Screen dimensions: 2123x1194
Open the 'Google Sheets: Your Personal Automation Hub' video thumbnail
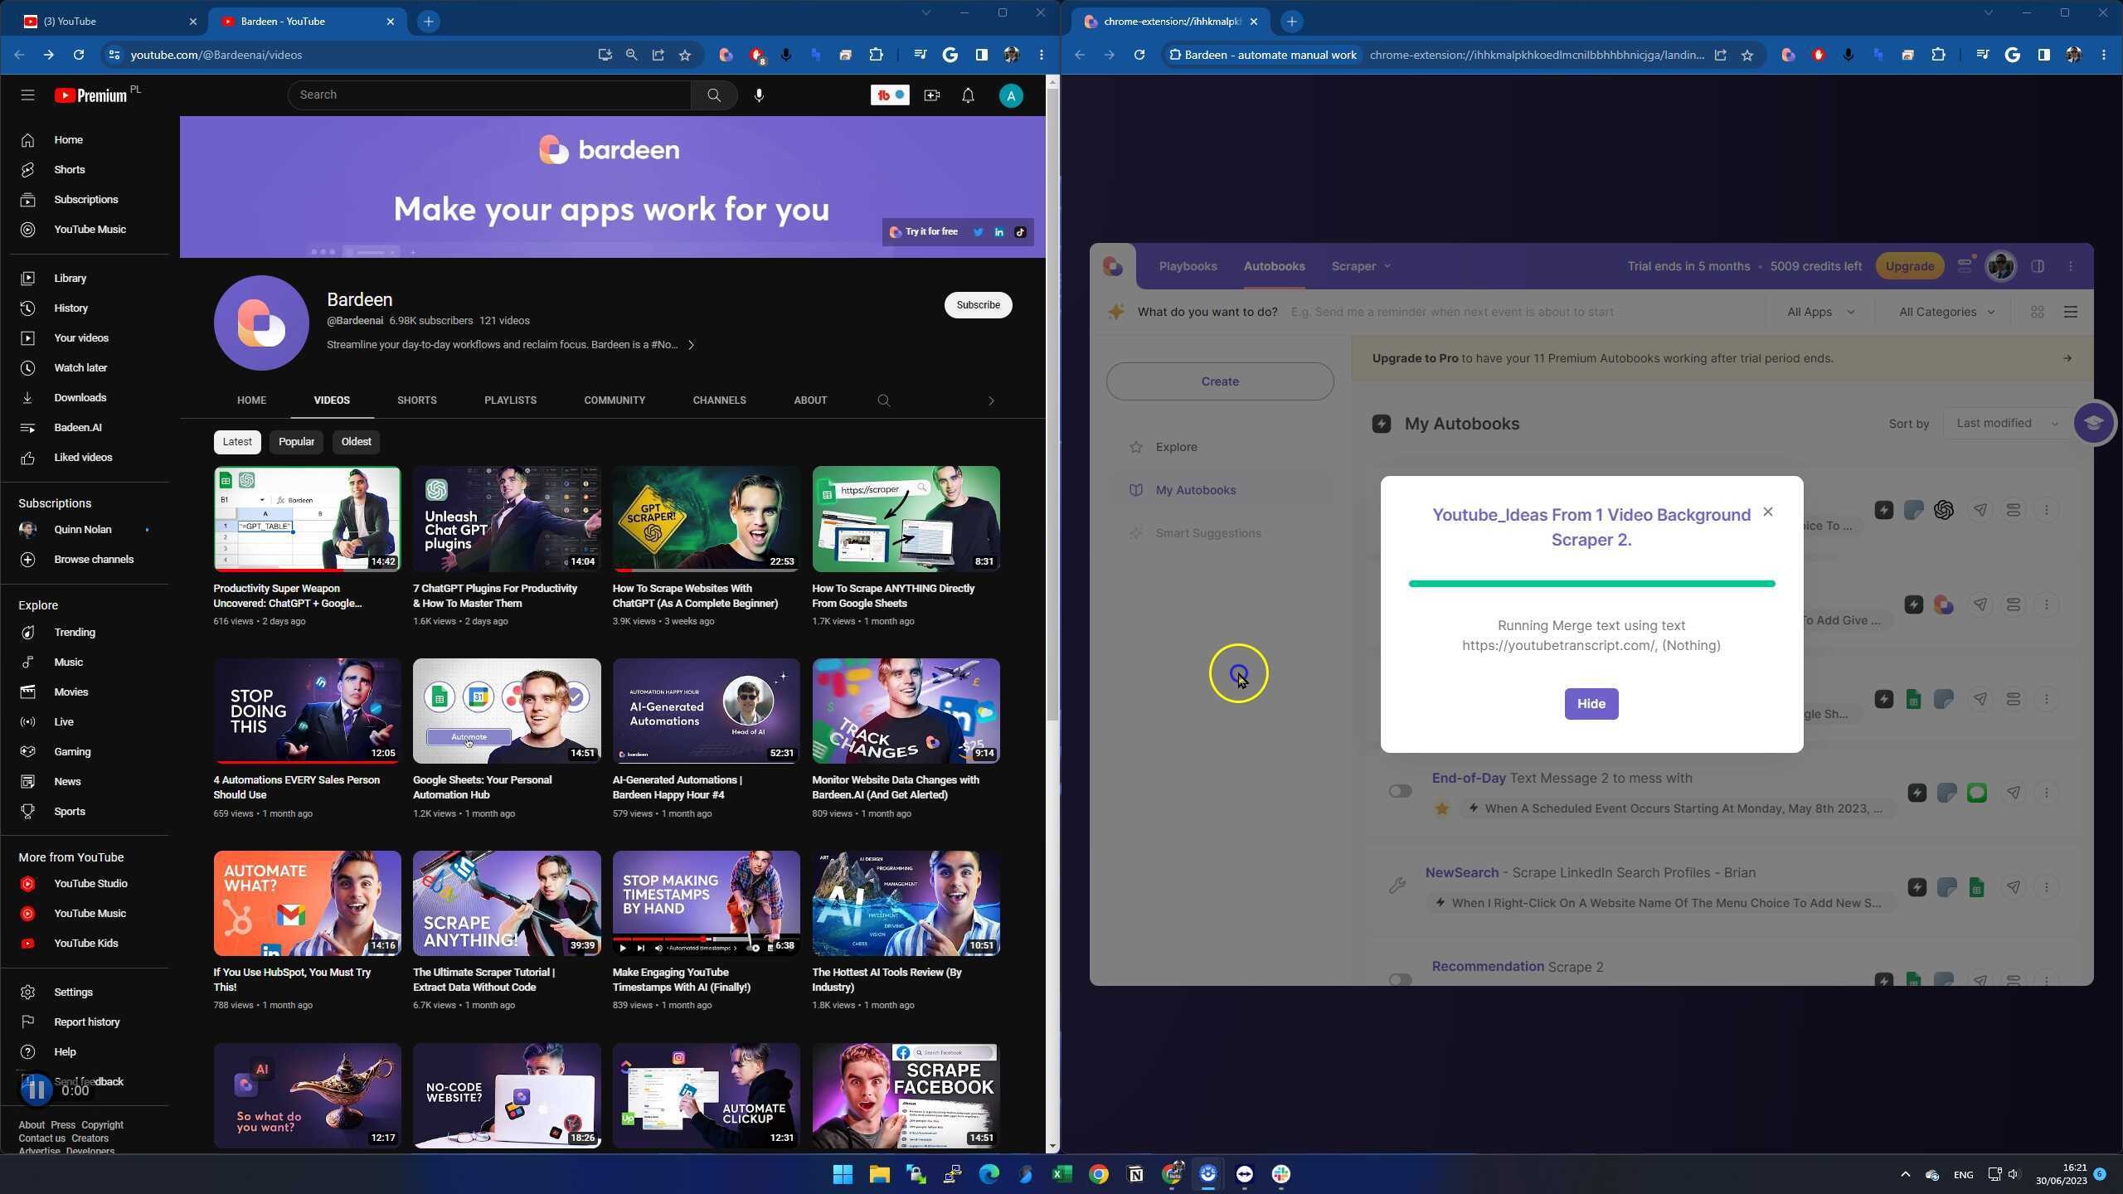(507, 711)
